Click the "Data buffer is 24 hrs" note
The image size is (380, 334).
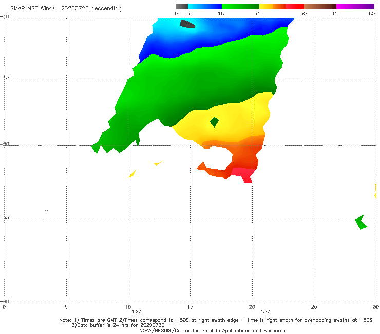point(118,325)
